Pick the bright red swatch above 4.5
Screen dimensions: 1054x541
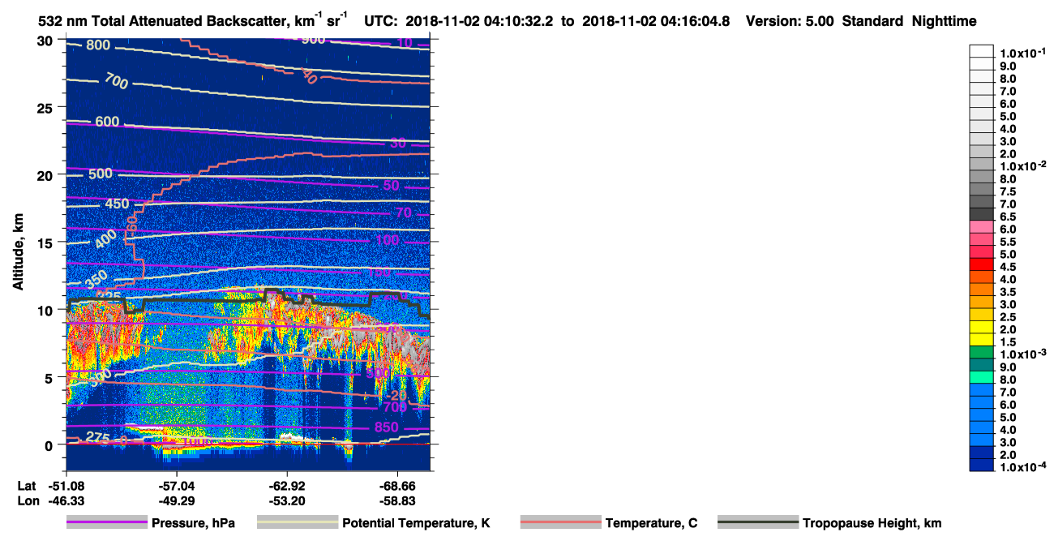(982, 264)
